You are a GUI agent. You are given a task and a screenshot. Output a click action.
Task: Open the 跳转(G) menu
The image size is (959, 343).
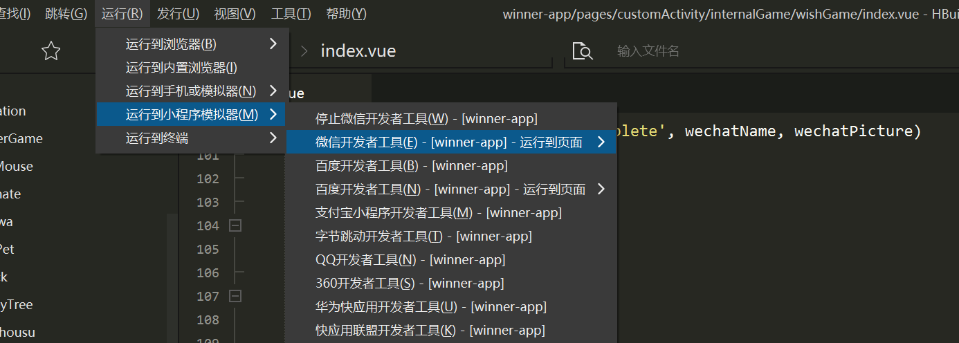[x=66, y=14]
